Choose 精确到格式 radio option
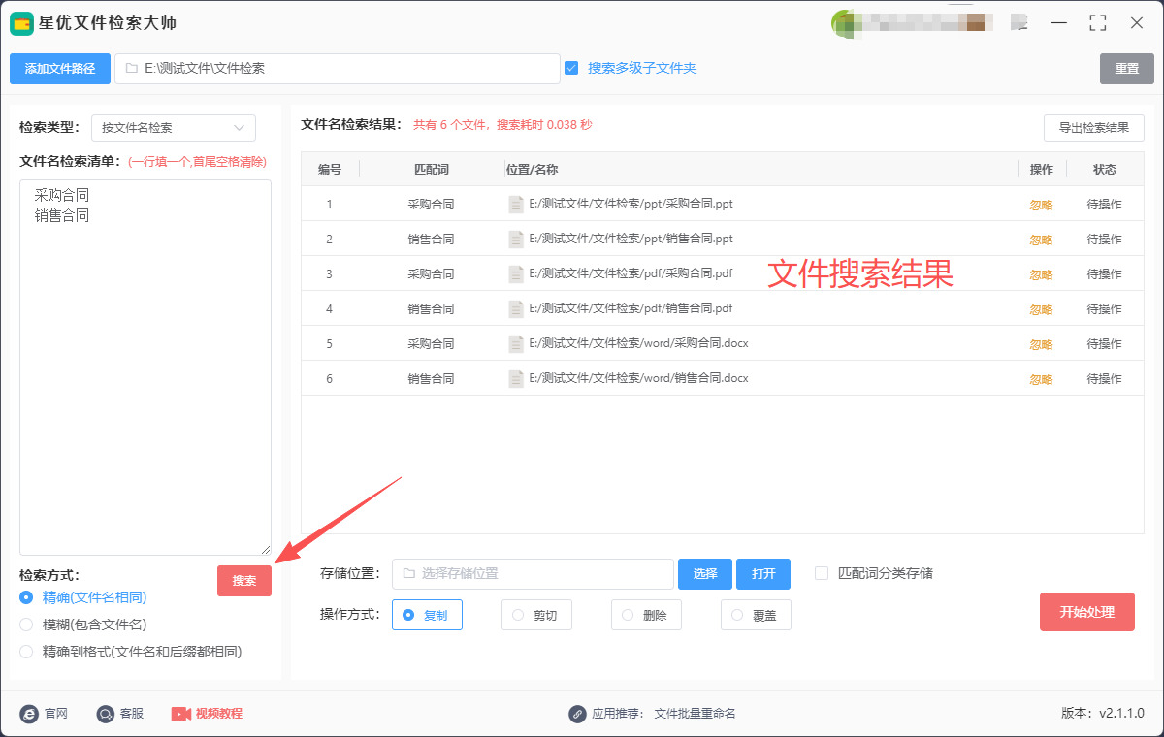The width and height of the screenshot is (1164, 737). point(26,652)
